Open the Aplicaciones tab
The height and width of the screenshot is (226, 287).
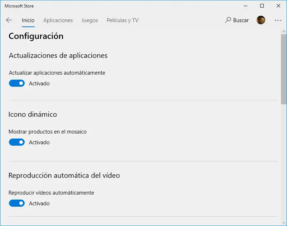coord(58,20)
